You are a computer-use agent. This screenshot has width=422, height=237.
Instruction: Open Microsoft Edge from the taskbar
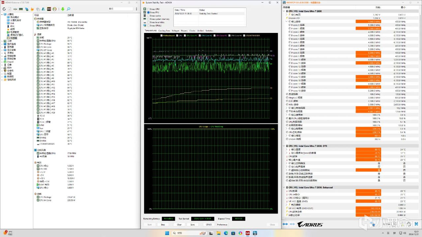tap(226, 233)
